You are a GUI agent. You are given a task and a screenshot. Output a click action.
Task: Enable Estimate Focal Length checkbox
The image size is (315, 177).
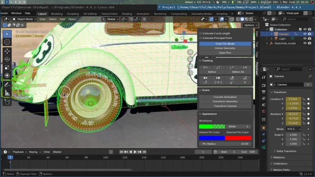(x=200, y=33)
